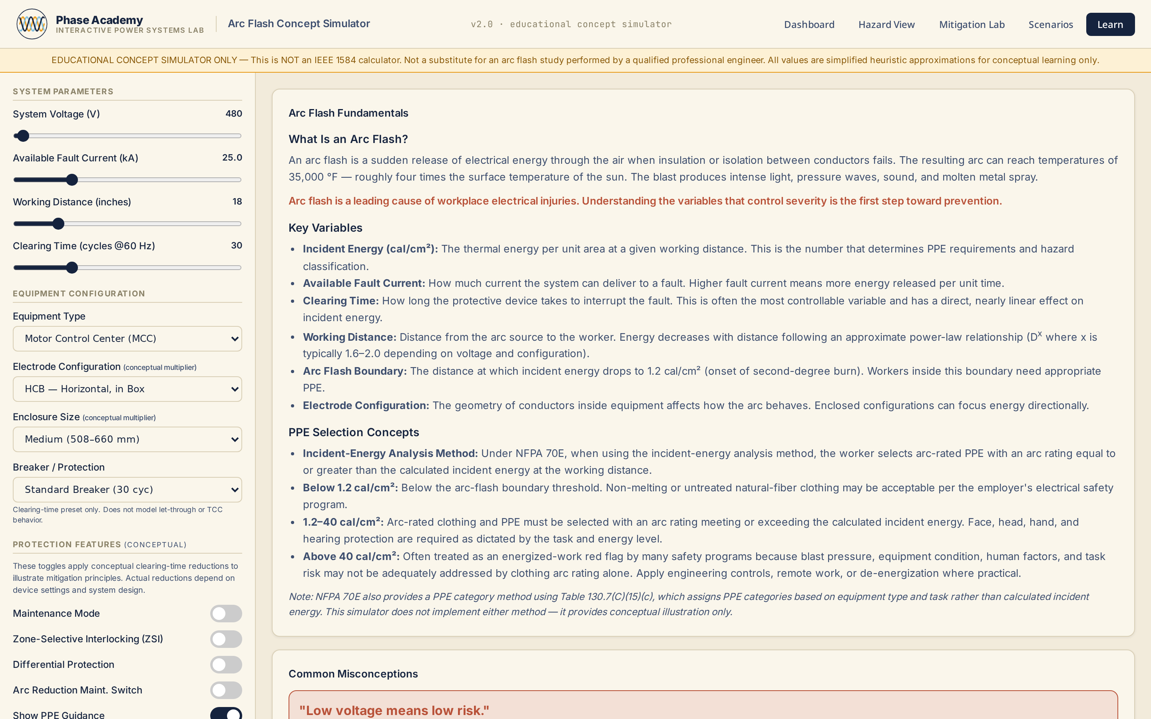Click the 'Incident Energy (cal/cm²):' term
1151x719 pixels.
370,249
